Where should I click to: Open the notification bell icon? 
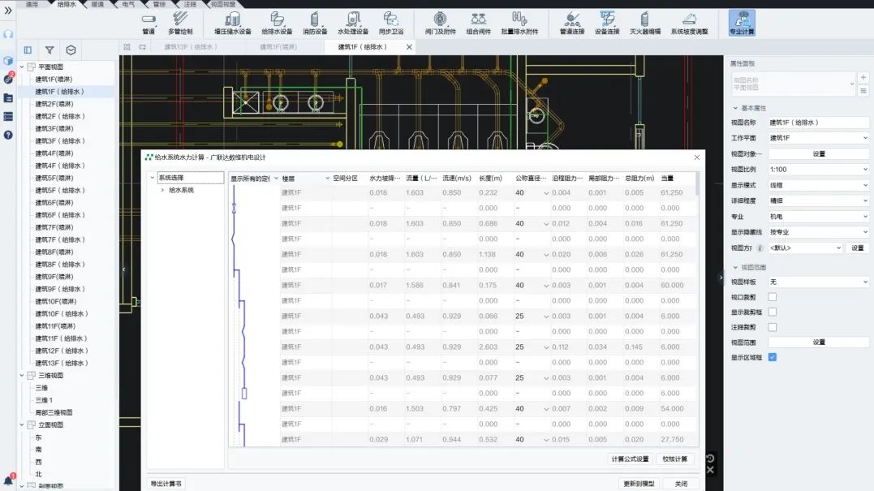(8, 480)
